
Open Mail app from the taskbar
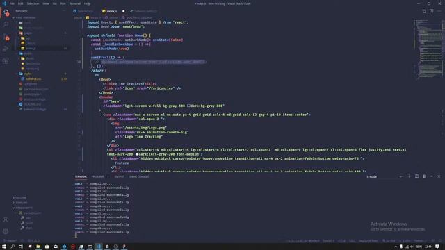click(x=56, y=247)
